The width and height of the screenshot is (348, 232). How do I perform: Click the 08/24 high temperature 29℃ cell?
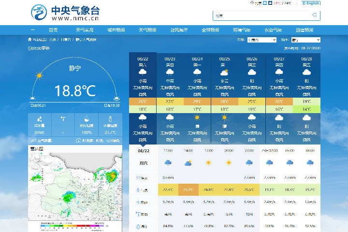(x=197, y=101)
